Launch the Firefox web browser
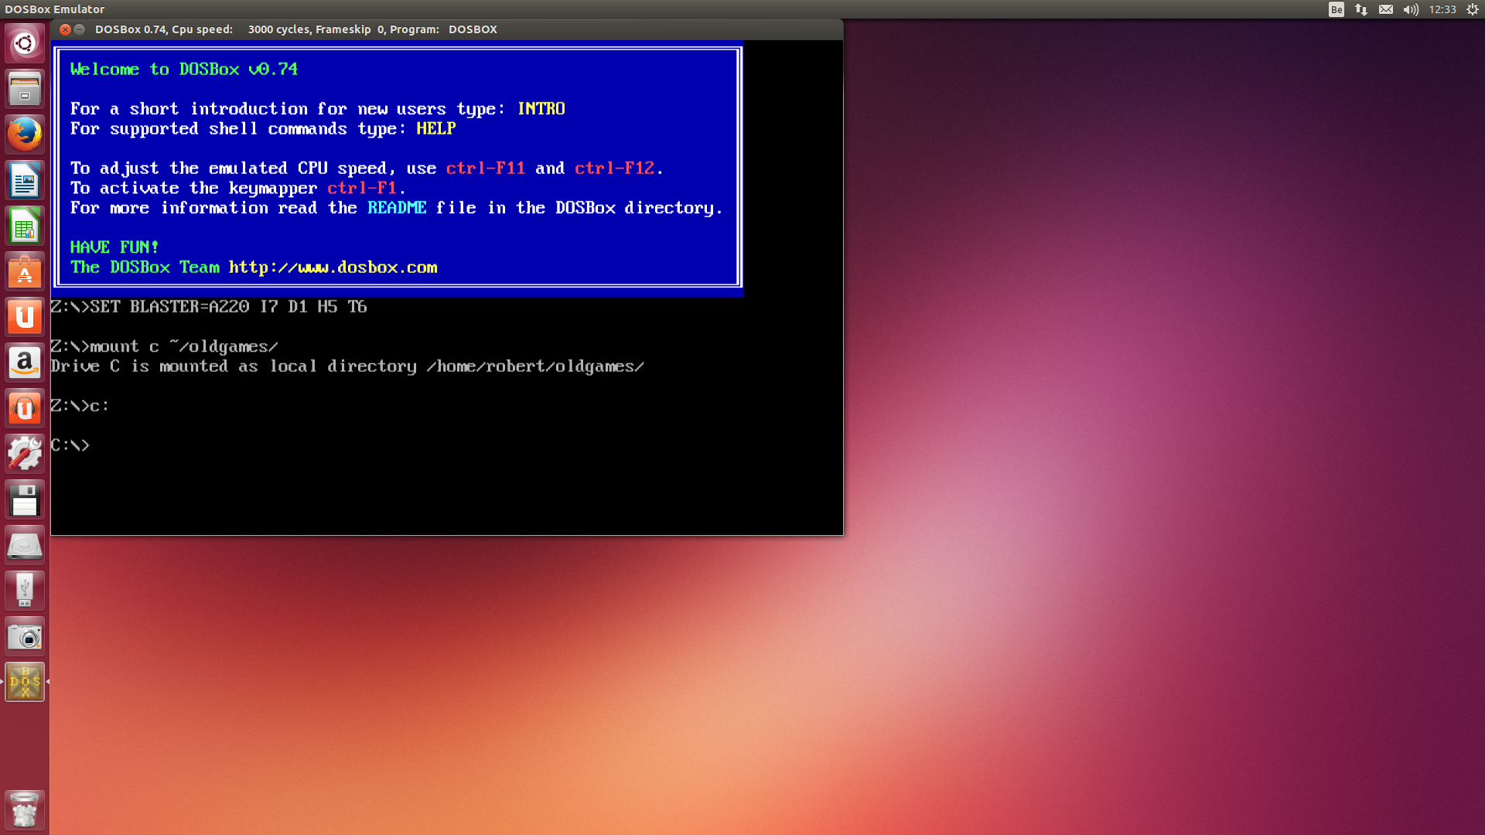1485x835 pixels. coord(25,135)
